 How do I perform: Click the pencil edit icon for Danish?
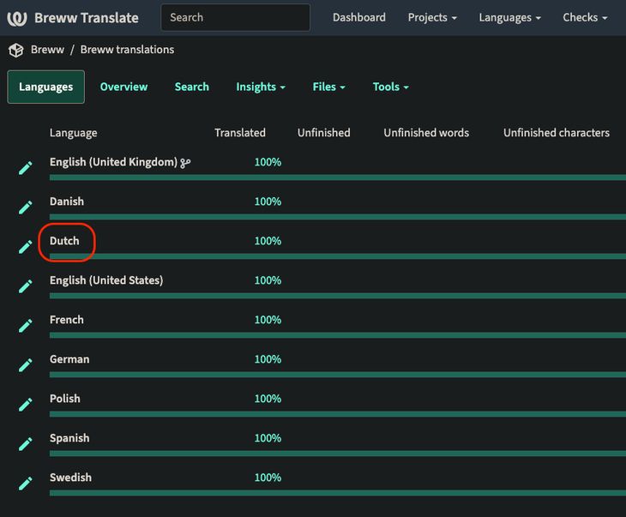point(26,207)
